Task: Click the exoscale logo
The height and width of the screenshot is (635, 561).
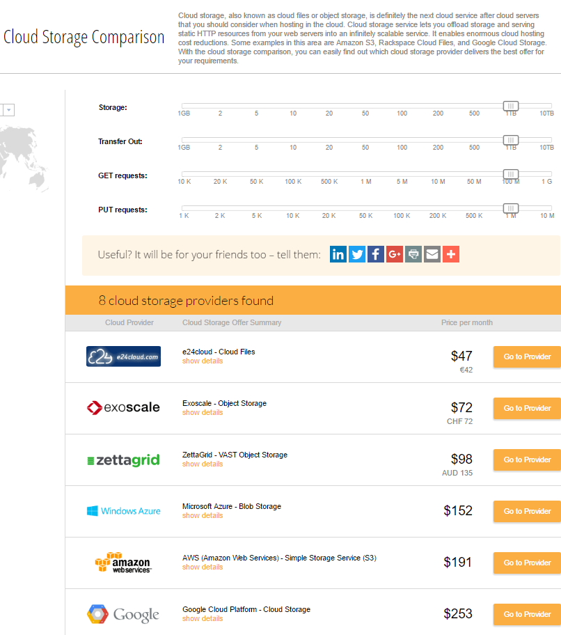Action: (123, 407)
